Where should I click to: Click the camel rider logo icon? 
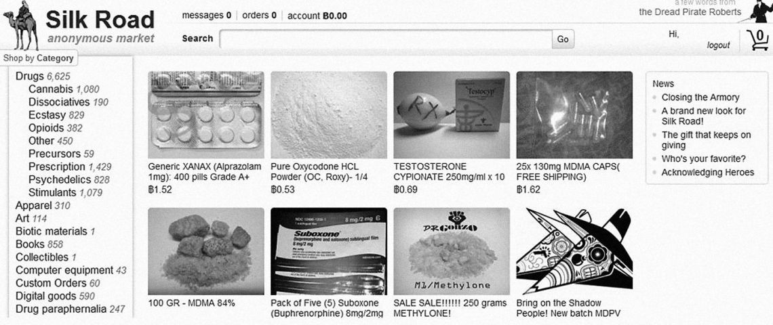coord(21,26)
